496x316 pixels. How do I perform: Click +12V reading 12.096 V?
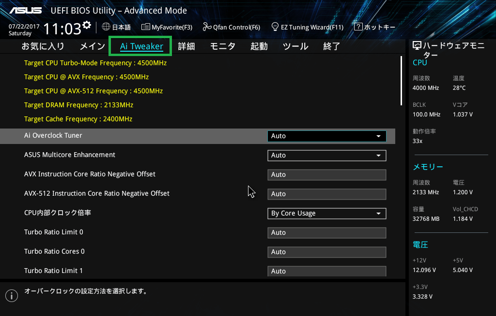coord(424,270)
